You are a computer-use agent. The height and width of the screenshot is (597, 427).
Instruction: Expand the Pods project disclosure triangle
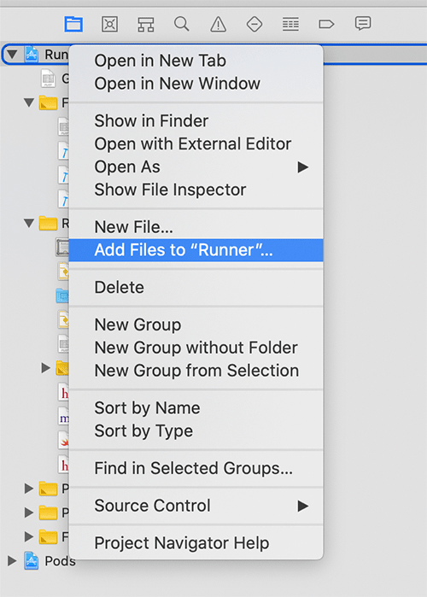12,561
